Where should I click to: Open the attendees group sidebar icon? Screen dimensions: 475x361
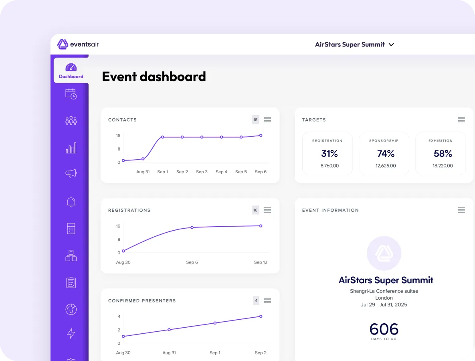[71, 121]
